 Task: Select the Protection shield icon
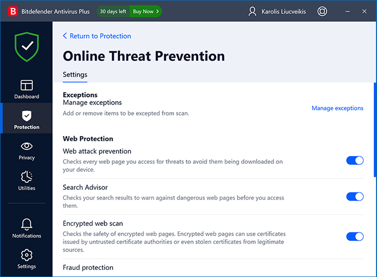[27, 116]
